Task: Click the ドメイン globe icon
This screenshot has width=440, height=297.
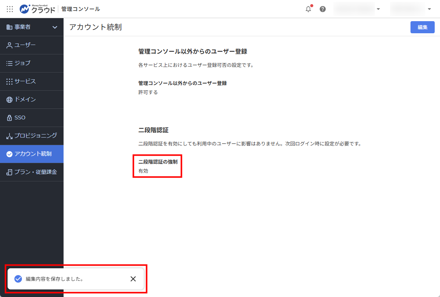Action: [x=9, y=99]
